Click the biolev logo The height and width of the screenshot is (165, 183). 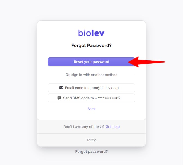(x=91, y=33)
